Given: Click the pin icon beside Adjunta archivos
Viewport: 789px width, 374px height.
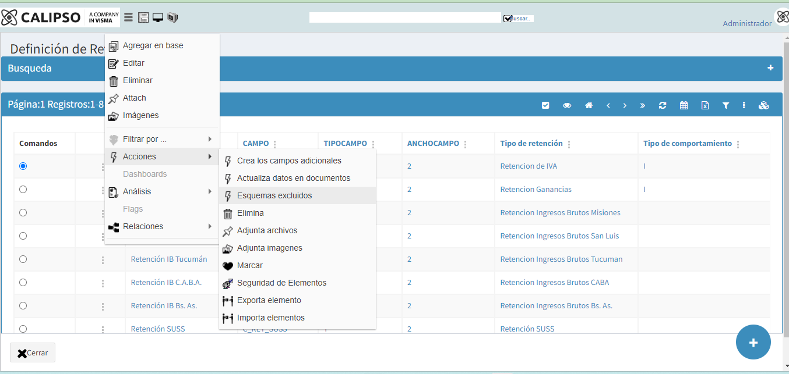Looking at the screenshot, I should (228, 231).
